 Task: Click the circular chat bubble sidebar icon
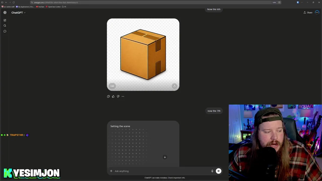[5, 31]
